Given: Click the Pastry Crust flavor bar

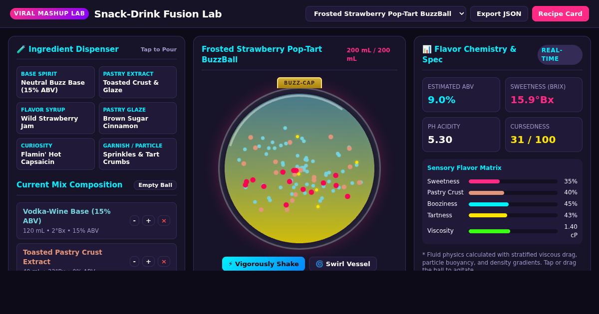Looking at the screenshot, I should point(513,192).
